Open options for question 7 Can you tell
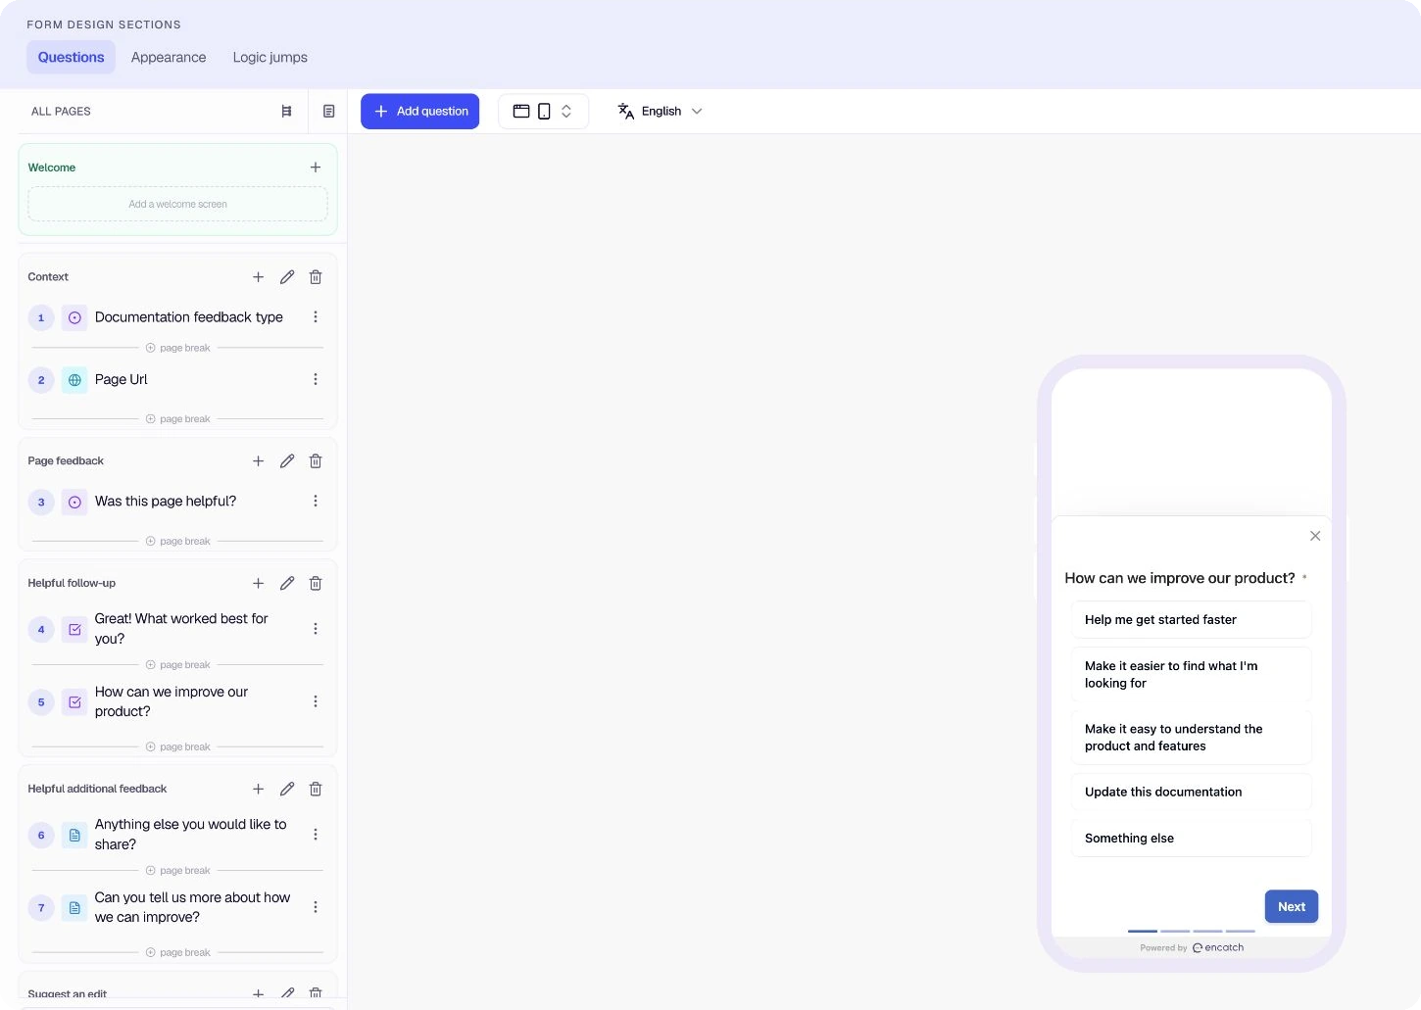 [316, 908]
